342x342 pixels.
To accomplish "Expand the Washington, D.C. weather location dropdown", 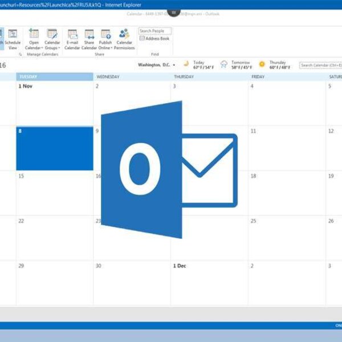I will (x=174, y=65).
